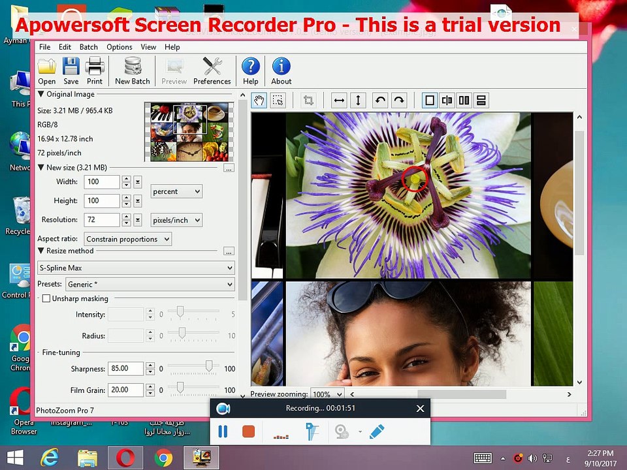Click the original image thumbnail navigator
This screenshot has height=470, width=627.
[x=189, y=132]
